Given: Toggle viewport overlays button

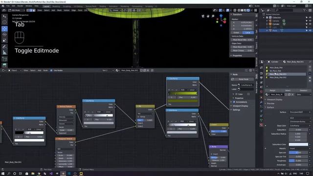Looking at the screenshot, I should 227,10.
